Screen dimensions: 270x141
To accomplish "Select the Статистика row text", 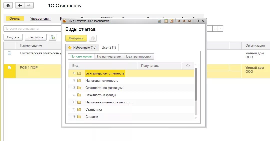I will coord(94,109).
